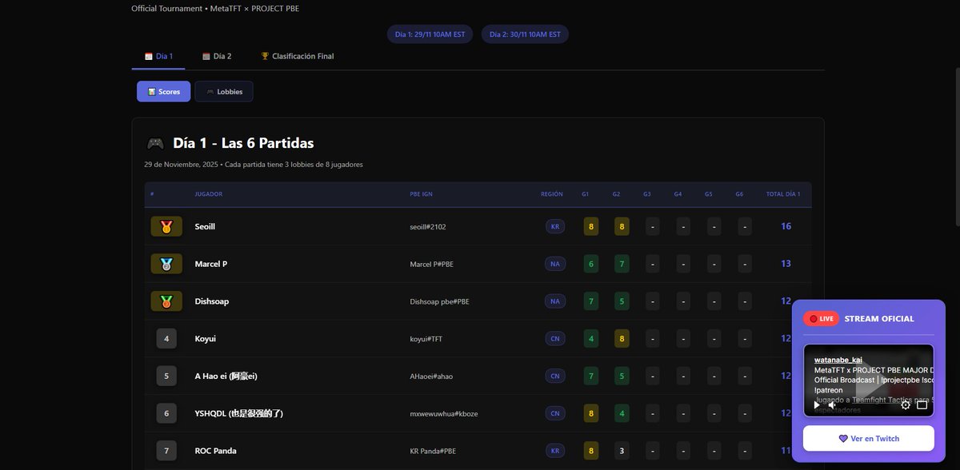The height and width of the screenshot is (470, 960).
Task: Click Marcel P's NA region badge
Action: tap(554, 264)
